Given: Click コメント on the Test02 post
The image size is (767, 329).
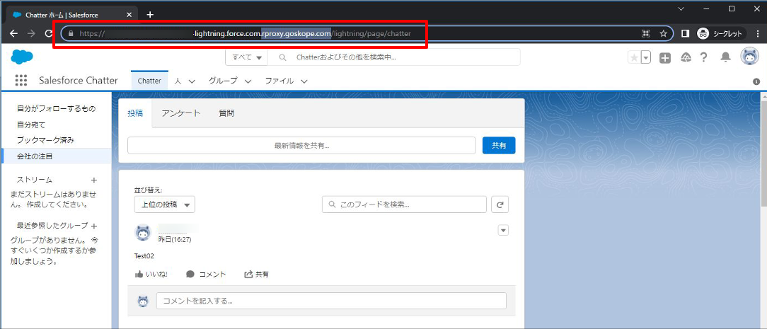Looking at the screenshot, I should [x=206, y=275].
